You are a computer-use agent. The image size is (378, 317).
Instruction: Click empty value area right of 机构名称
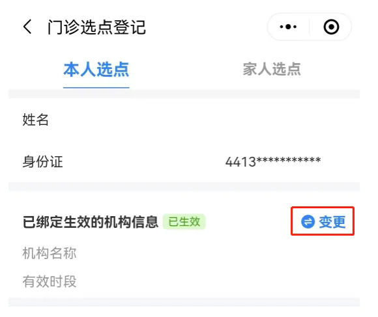tap(217, 253)
